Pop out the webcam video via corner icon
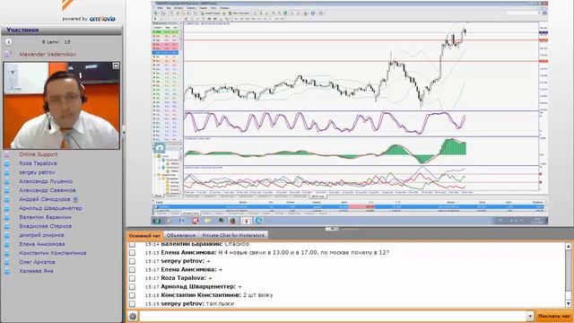574x323 pixels. [x=116, y=65]
